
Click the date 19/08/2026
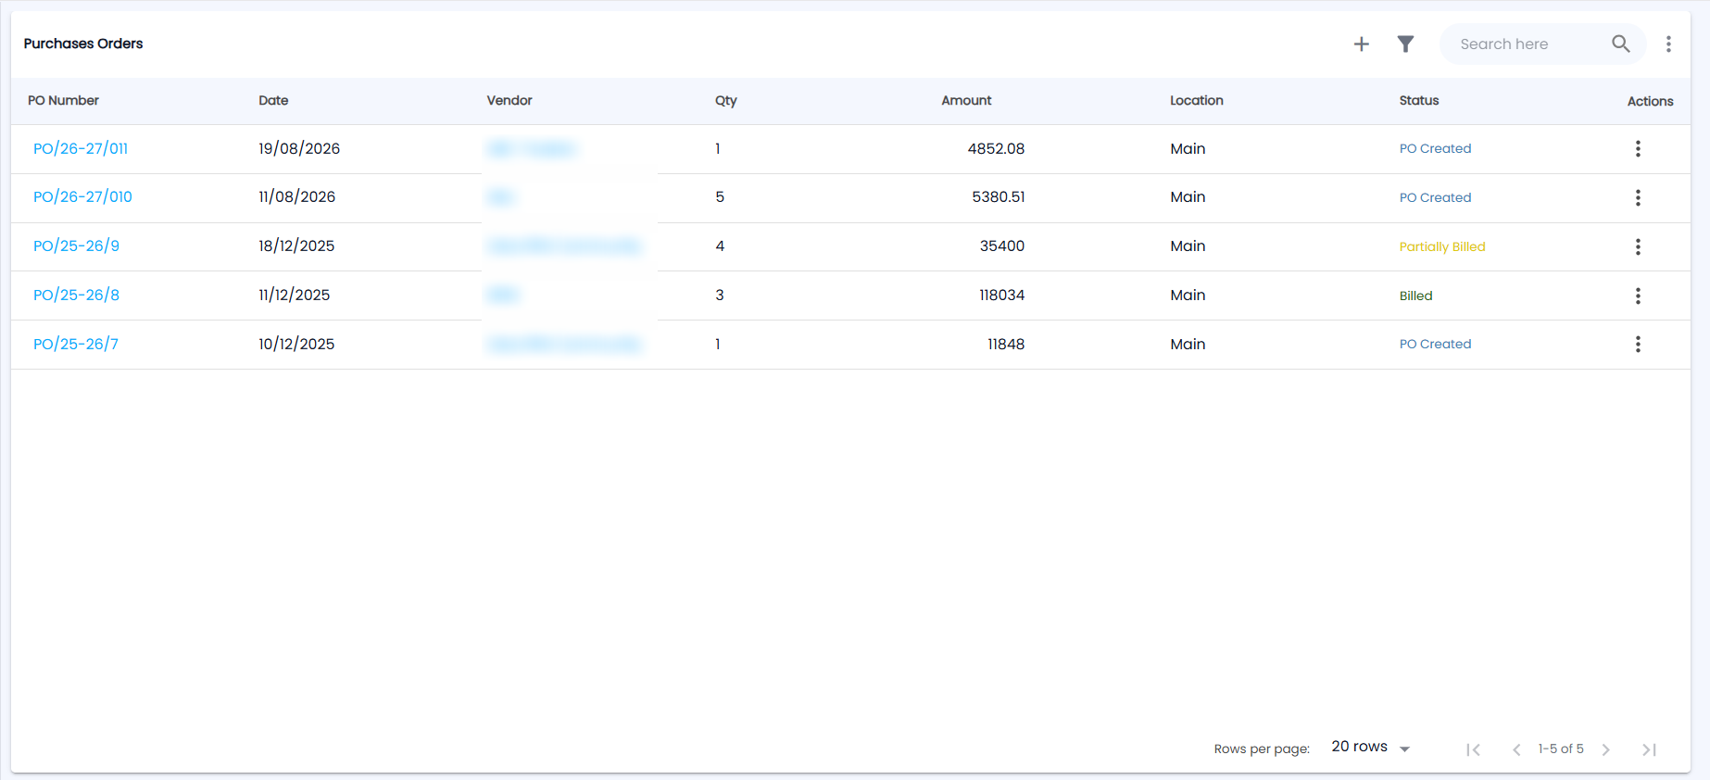[299, 148]
